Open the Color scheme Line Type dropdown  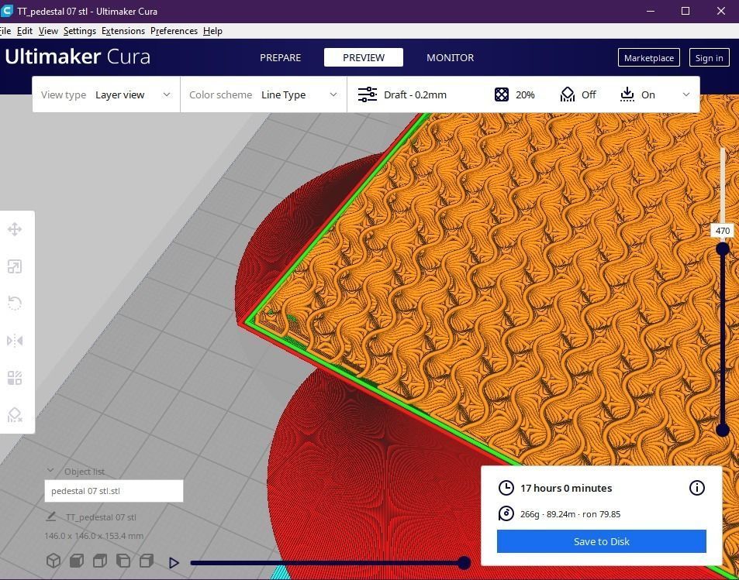(264, 94)
